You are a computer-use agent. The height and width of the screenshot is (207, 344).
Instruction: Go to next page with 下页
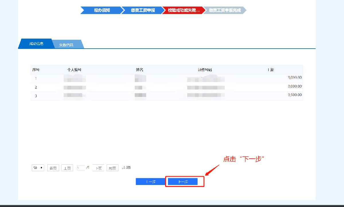click(98, 168)
